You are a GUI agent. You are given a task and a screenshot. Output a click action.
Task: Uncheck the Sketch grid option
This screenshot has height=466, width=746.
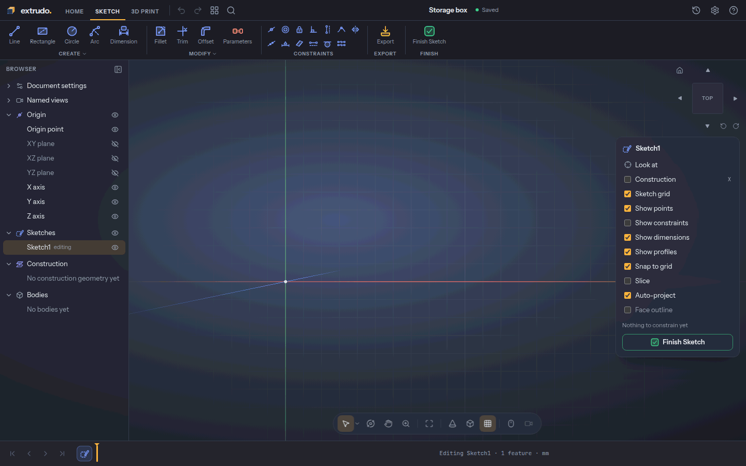pos(627,194)
